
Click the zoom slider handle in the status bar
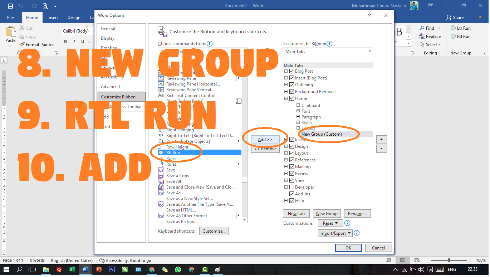[449, 261]
